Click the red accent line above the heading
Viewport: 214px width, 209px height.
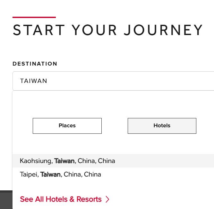click(x=34, y=17)
